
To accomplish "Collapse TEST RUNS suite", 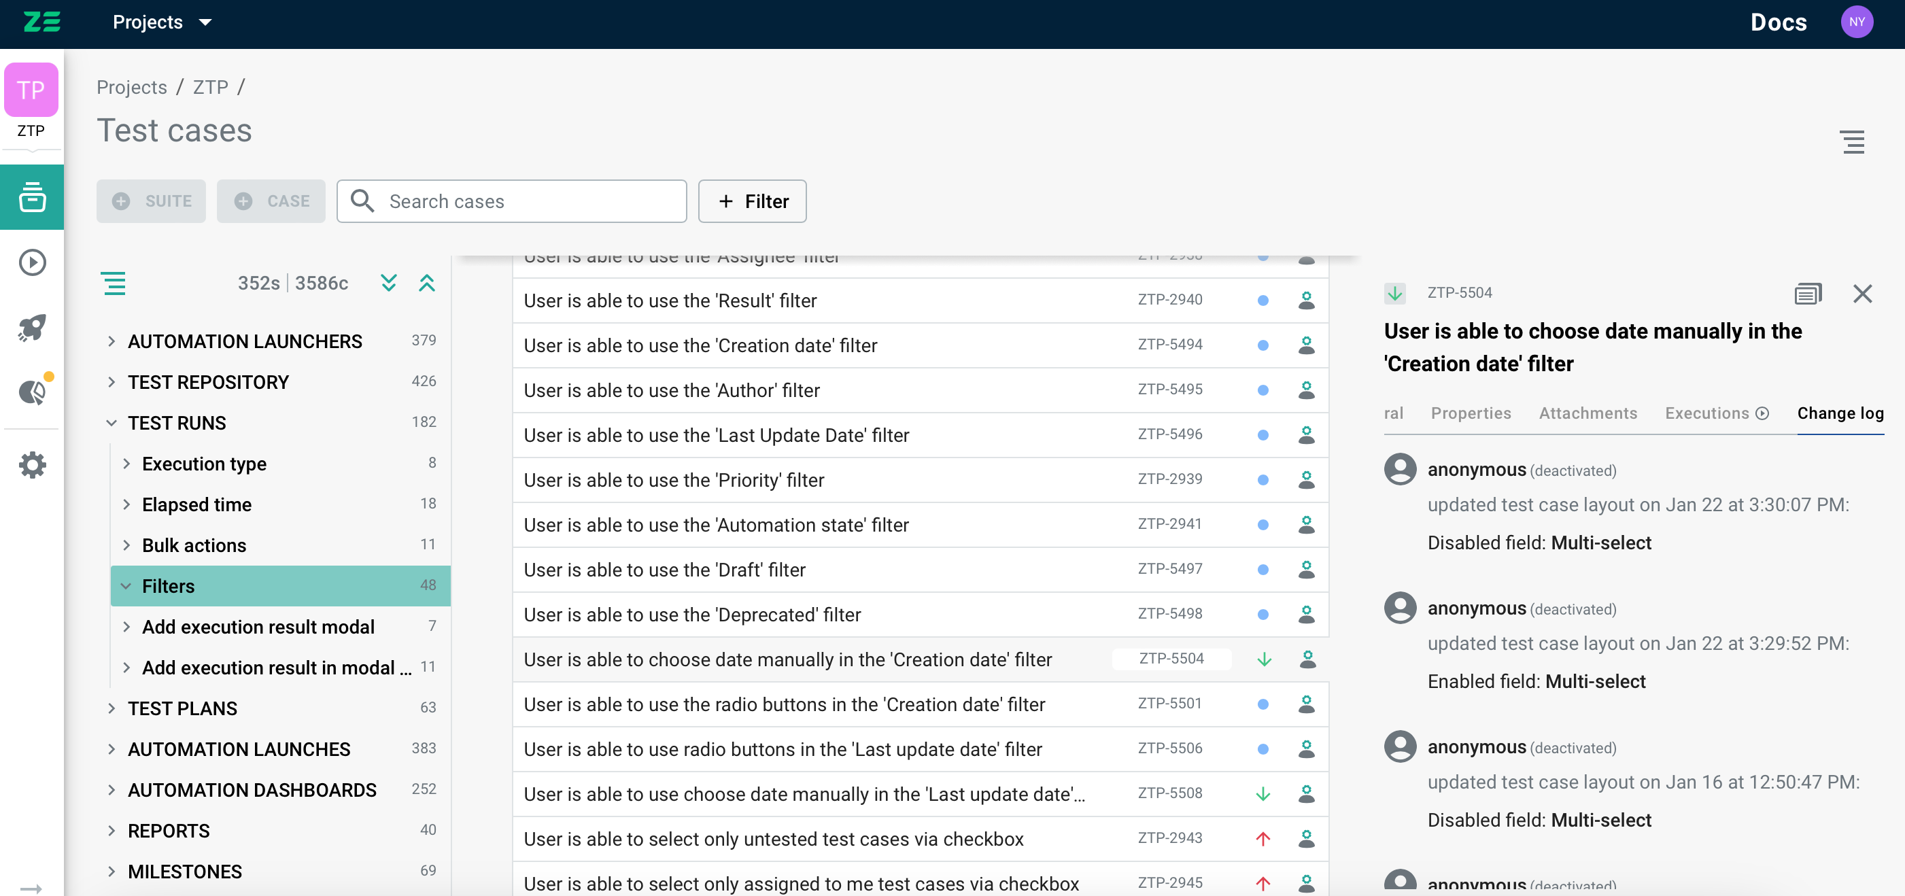I will pyautogui.click(x=111, y=423).
